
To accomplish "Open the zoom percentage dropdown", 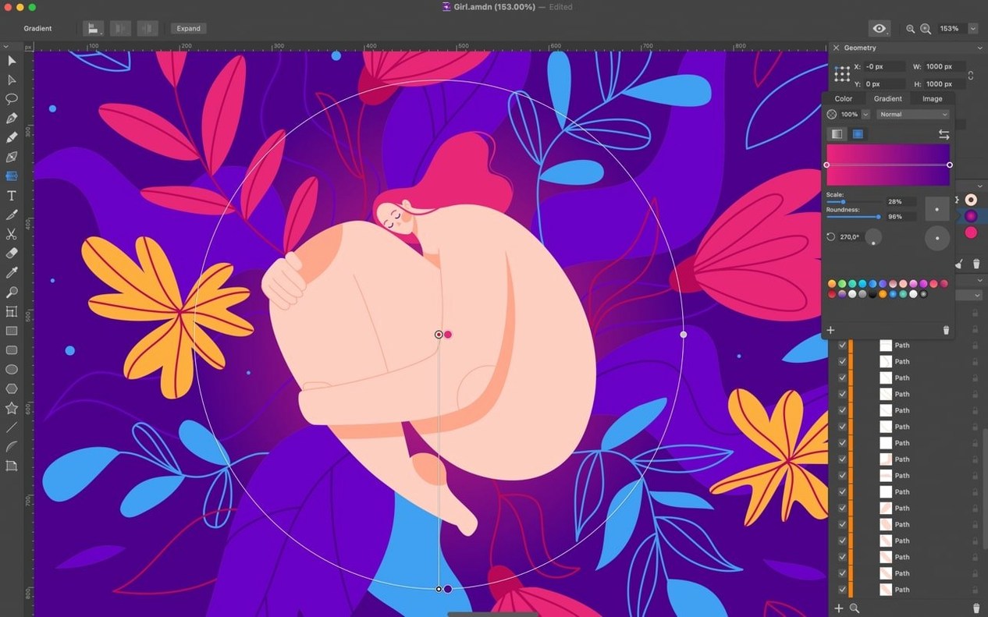I will [x=973, y=29].
